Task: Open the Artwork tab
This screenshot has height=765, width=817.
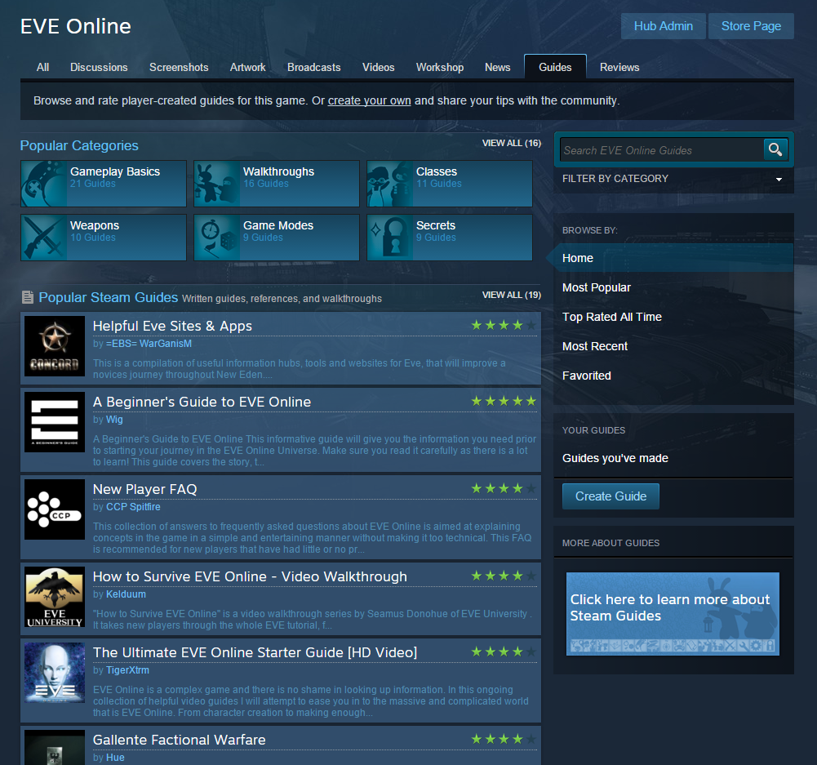Action: click(x=248, y=67)
